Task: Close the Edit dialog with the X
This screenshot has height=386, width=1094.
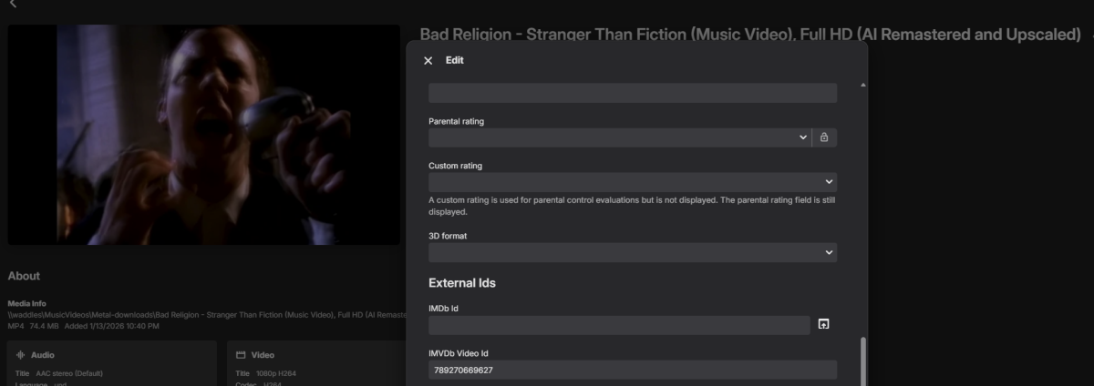Action: tap(428, 61)
